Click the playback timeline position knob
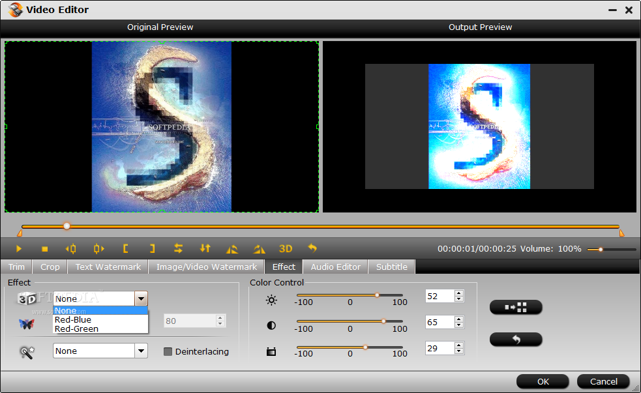The width and height of the screenshot is (641, 393). pos(67,226)
